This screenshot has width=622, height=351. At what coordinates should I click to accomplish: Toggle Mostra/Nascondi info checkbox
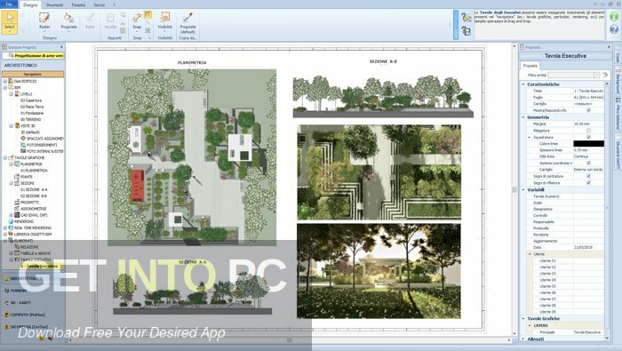point(588,110)
